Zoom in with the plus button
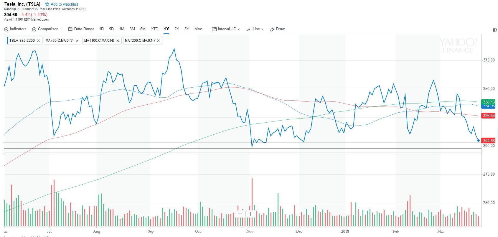The width and height of the screenshot is (498, 237). [250, 214]
